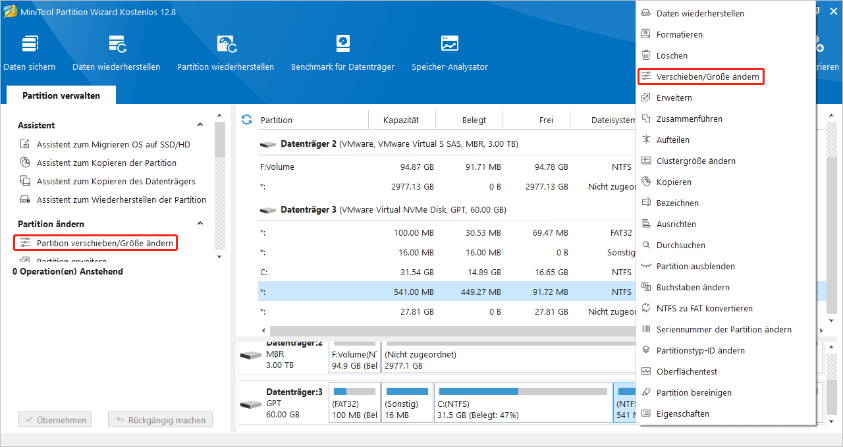Viewport: 843px width, 447px height.
Task: Click the Übernehmen button
Action: point(55,419)
